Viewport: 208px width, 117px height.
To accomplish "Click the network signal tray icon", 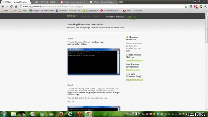I will pos(173,114).
